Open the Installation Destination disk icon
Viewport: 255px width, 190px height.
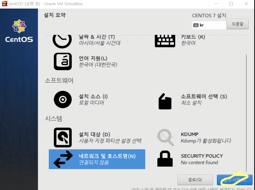pyautogui.click(x=63, y=137)
